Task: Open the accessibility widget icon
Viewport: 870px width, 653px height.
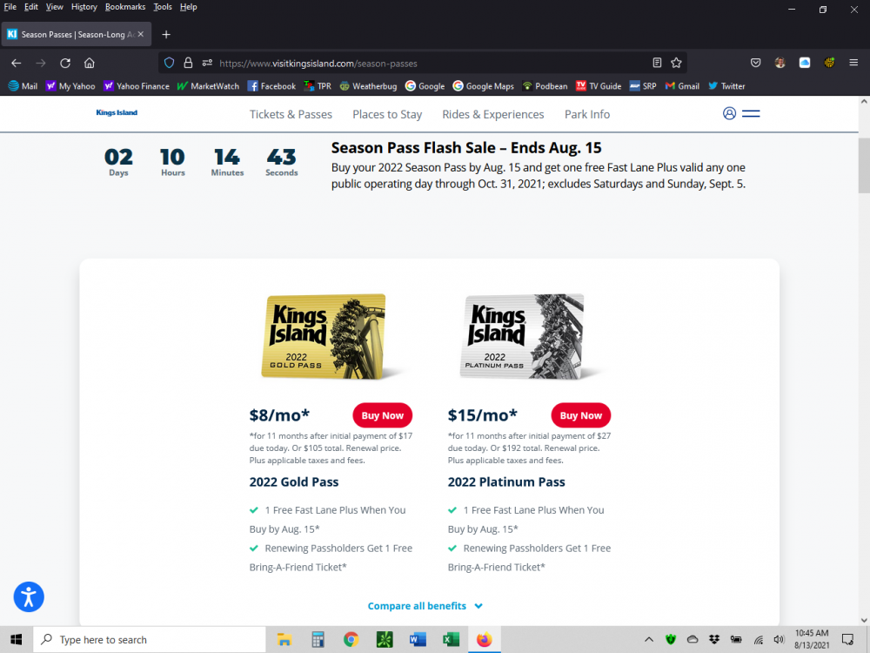Action: pyautogui.click(x=29, y=596)
